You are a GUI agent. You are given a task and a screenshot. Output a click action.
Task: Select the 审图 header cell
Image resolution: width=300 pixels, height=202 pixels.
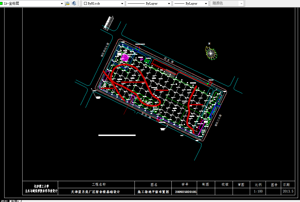pos(241,185)
